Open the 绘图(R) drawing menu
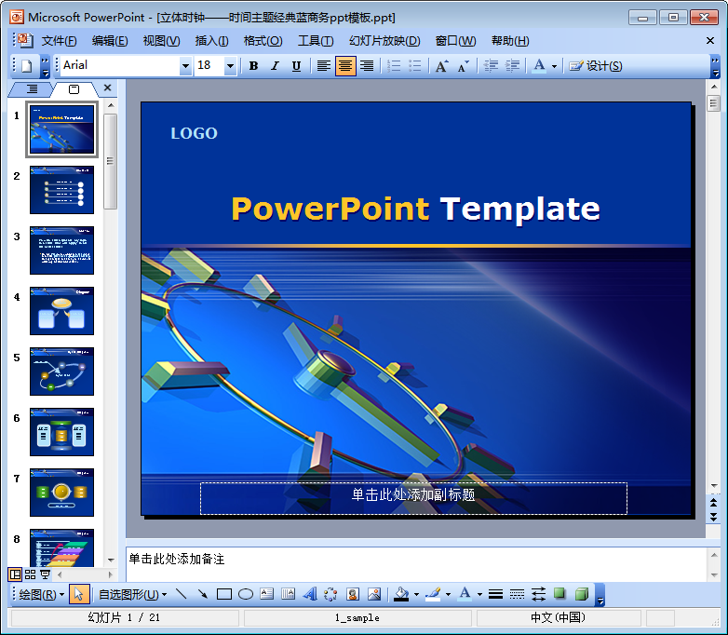This screenshot has width=728, height=635. coord(41,595)
